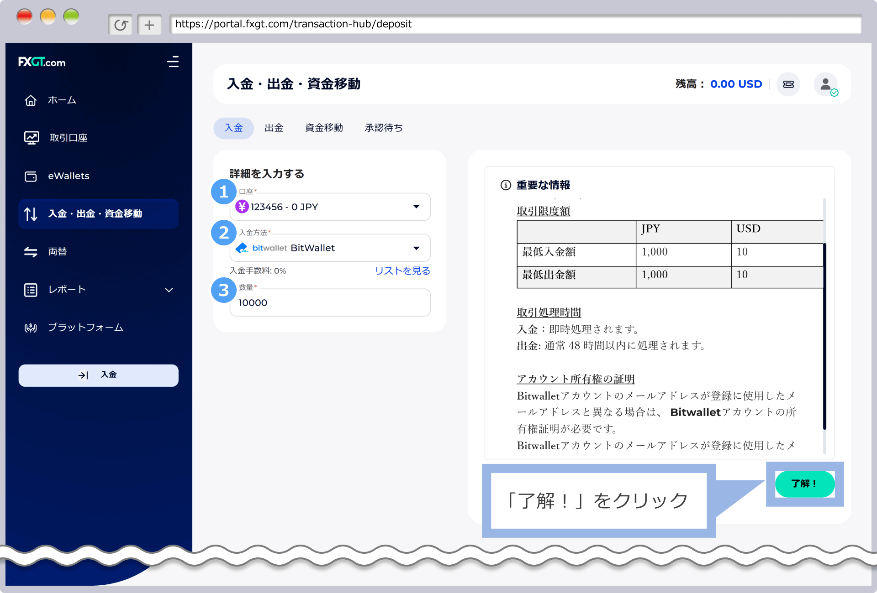The width and height of the screenshot is (877, 593).
Task: Click the 入金手数料: 0% text
Action: click(258, 271)
